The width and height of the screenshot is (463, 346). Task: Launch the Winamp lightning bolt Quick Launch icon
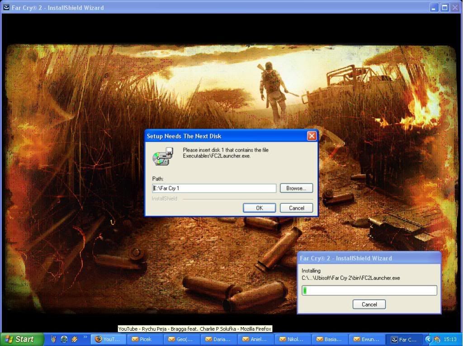75,339
